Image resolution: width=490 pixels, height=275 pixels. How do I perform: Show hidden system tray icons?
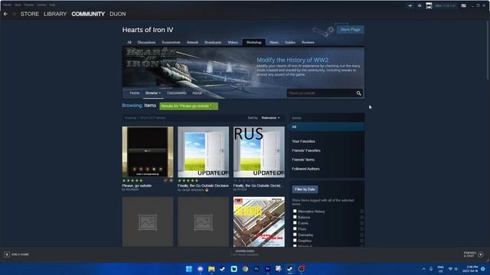[423, 269]
